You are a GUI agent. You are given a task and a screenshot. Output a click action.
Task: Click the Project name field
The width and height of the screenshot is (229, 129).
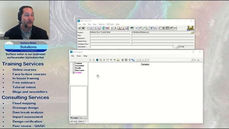[110, 32]
